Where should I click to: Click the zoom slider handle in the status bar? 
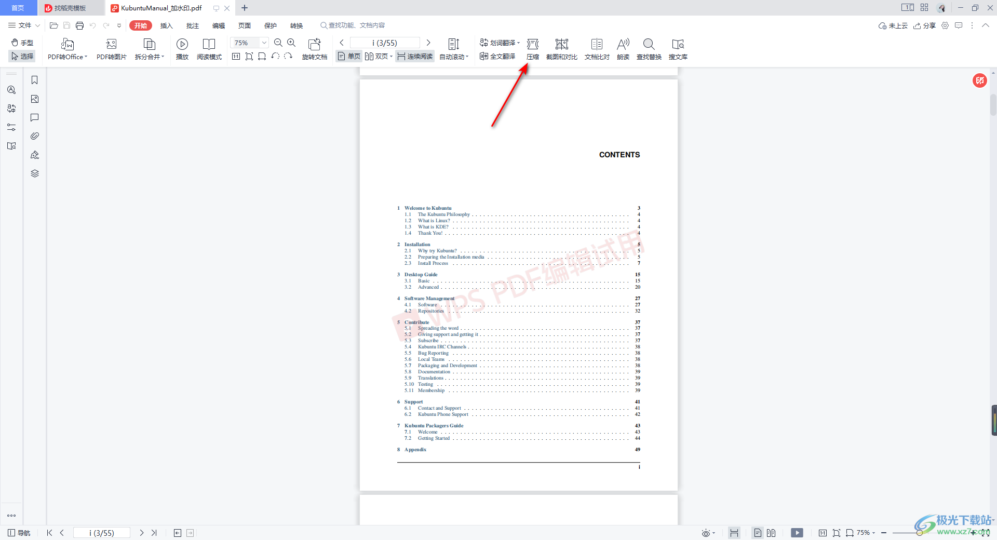point(919,533)
